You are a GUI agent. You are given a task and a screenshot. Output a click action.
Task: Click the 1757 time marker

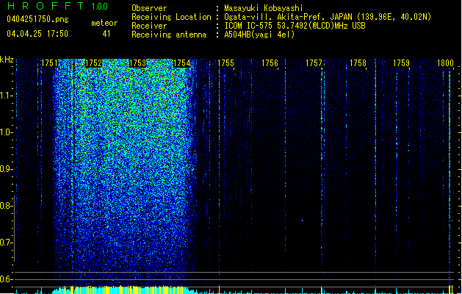[314, 63]
